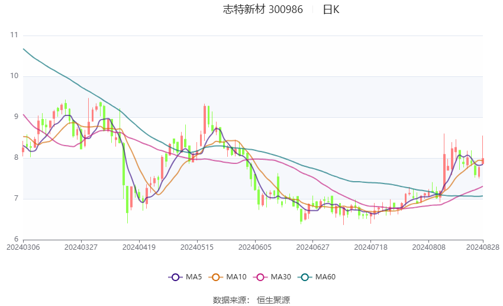This screenshot has height=306, width=503.
Task: Click the y-axis value 7
Action: pyautogui.click(x=16, y=198)
